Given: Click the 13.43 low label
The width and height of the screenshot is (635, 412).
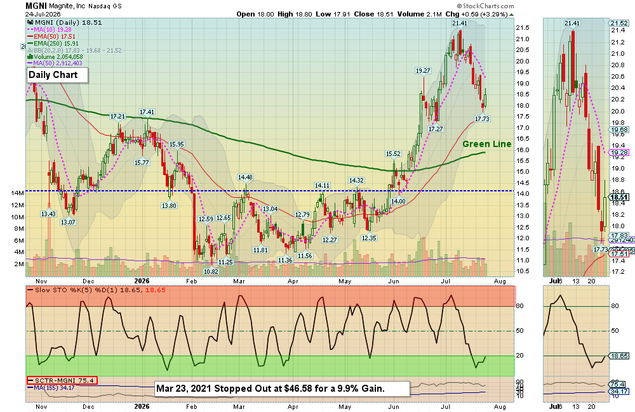Looking at the screenshot, I should pyautogui.click(x=48, y=214).
